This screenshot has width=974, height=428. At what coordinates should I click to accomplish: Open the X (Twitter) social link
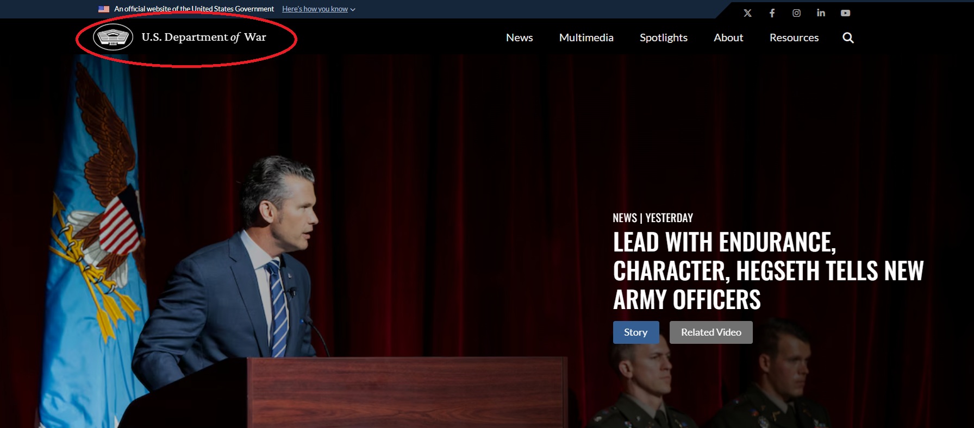click(748, 13)
